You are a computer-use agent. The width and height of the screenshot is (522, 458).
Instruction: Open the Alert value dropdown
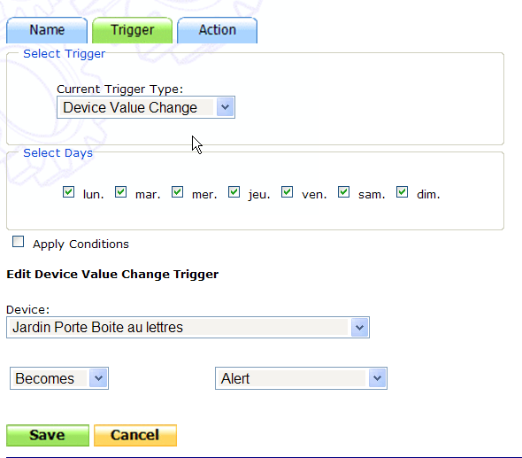coord(302,378)
